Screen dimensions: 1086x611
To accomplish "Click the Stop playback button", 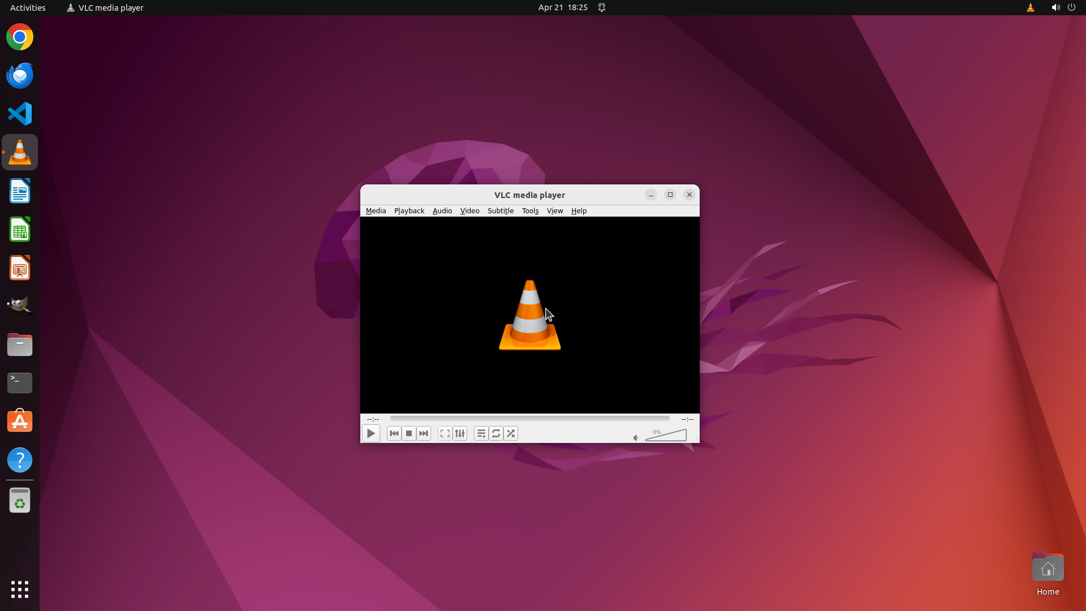I will [409, 433].
